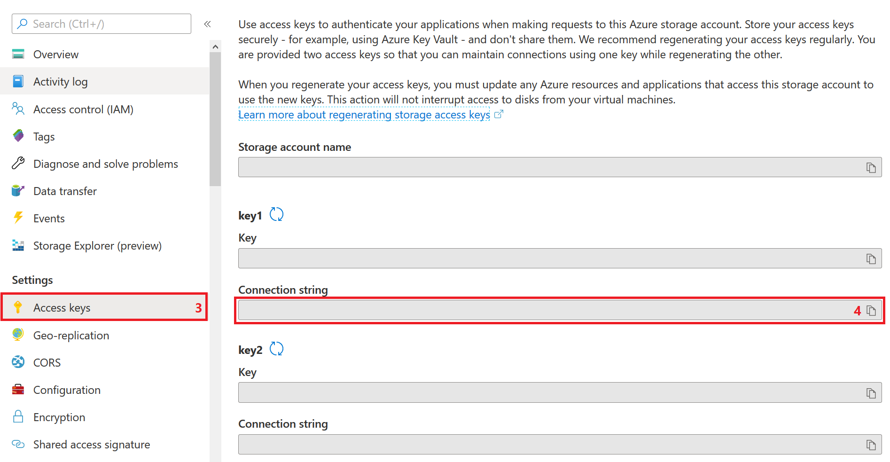Click the Storage Explorer icon
Viewport: 890px width, 462px height.
pos(18,245)
